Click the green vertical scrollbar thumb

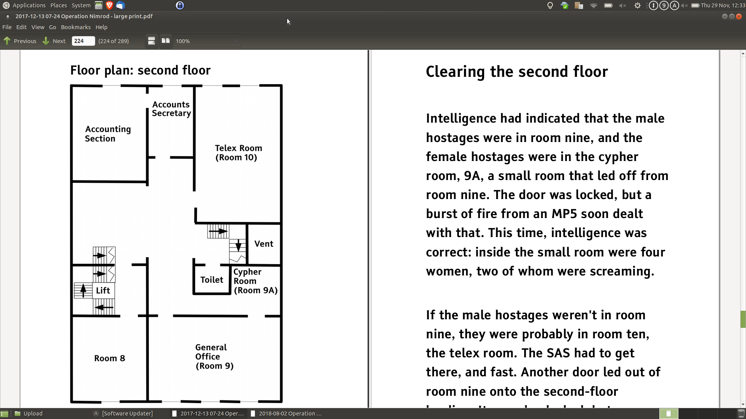[743, 319]
